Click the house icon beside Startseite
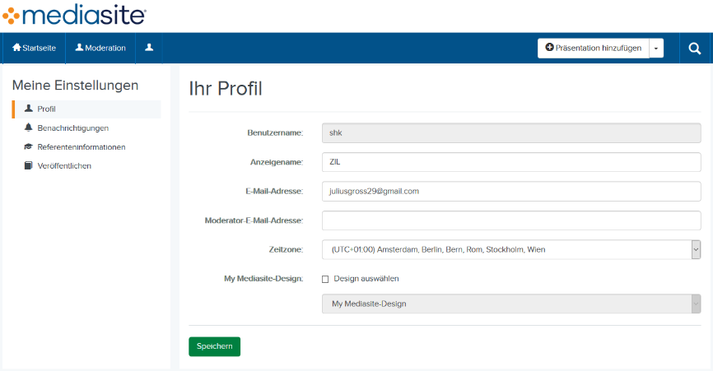 pyautogui.click(x=16, y=48)
